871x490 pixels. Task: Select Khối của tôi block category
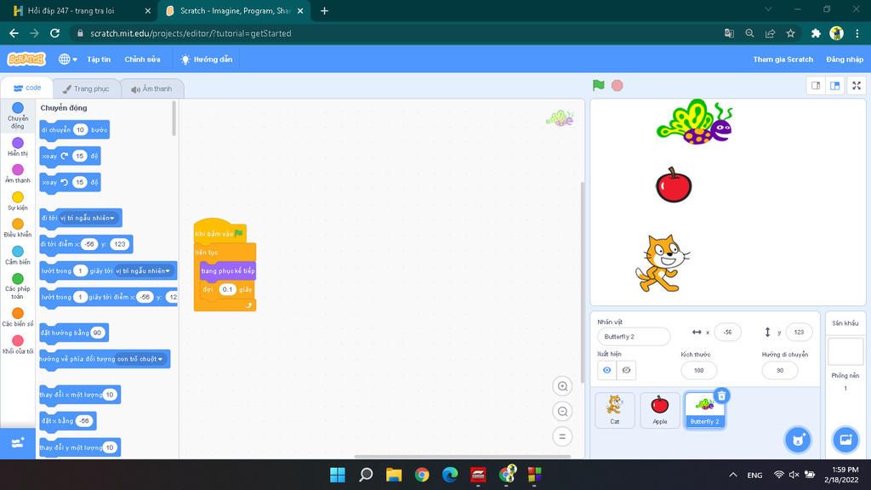(18, 345)
